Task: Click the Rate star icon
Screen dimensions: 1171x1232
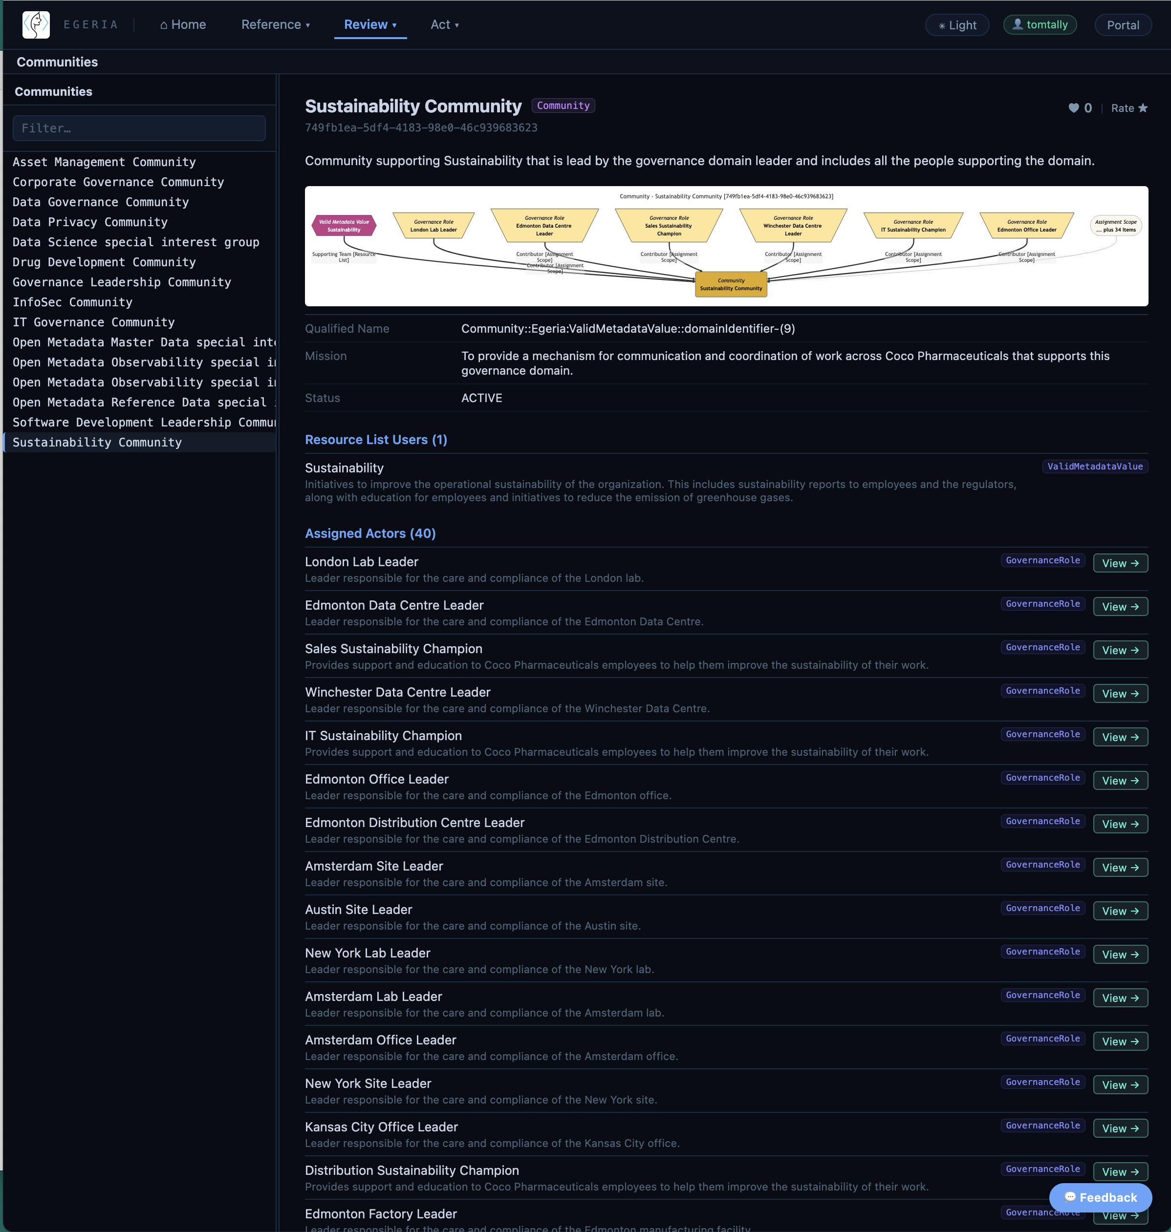Action: [1143, 108]
